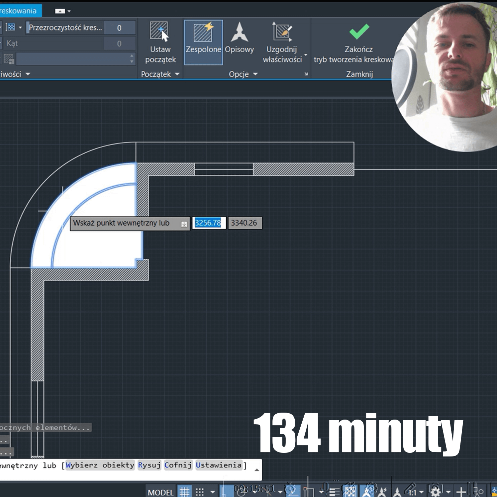This screenshot has width=497, height=497.
Task: Click the hatch transparency type icon
Action: (x=11, y=27)
